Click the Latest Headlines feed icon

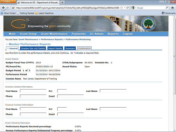36,13
